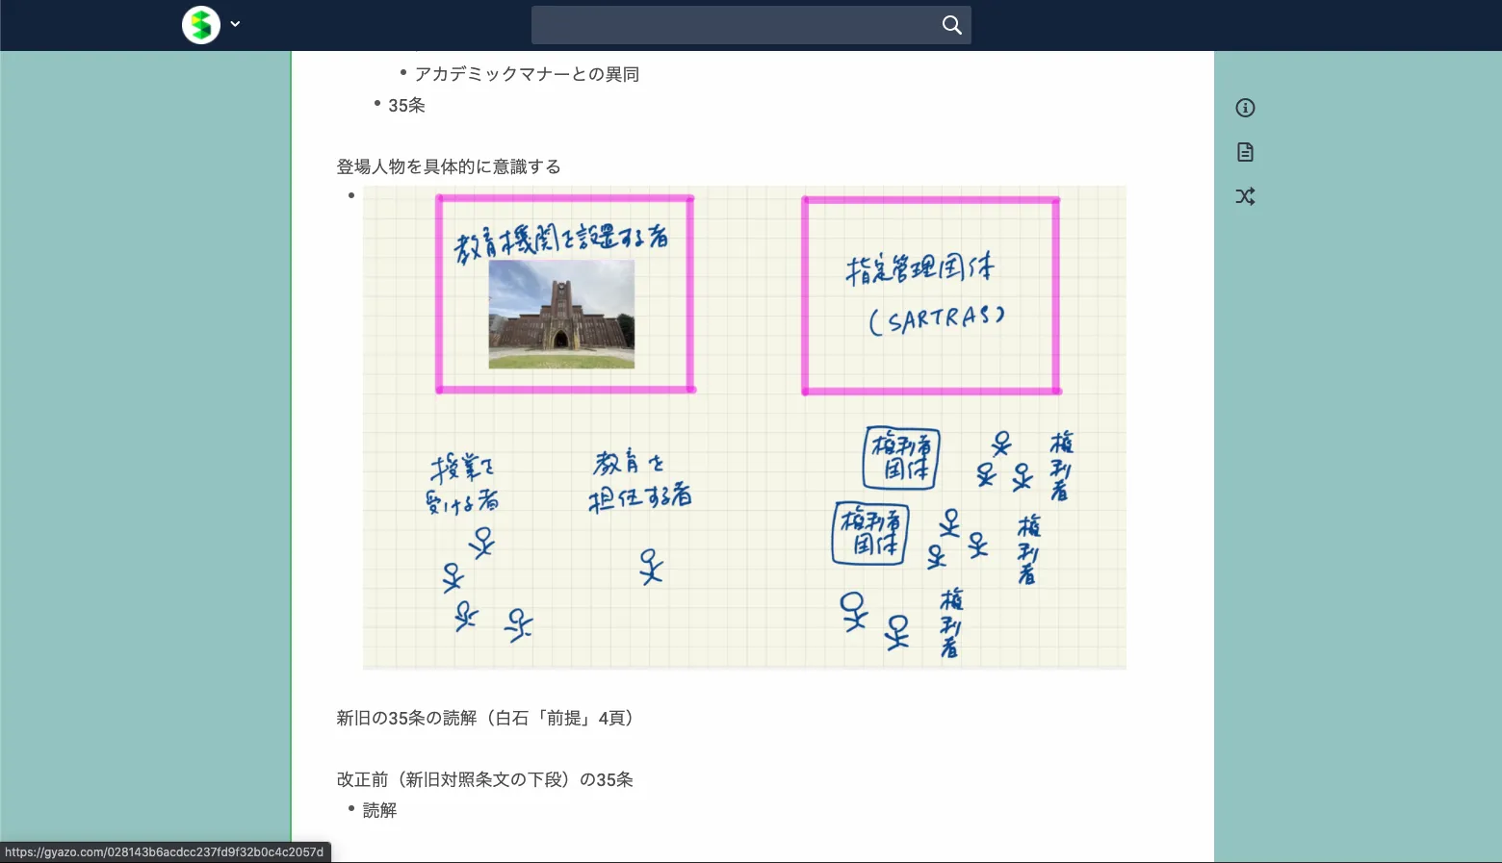This screenshot has width=1502, height=863.
Task: Expand the dropdown chevron beside the logo
Action: (x=235, y=25)
